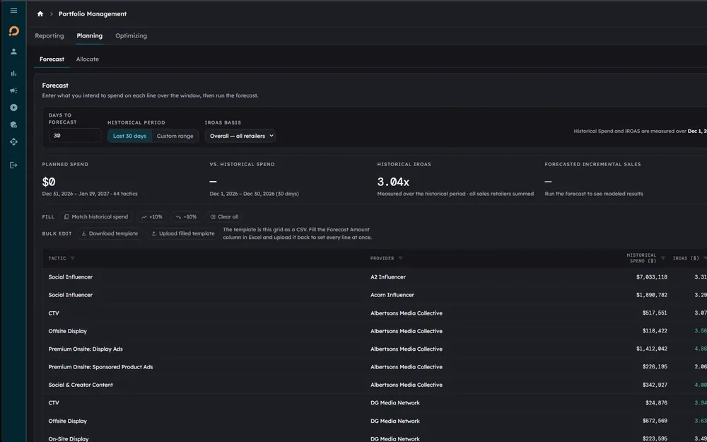707x442 pixels.
Task: Click the $672,569 historical spend value
Action: [655, 421]
